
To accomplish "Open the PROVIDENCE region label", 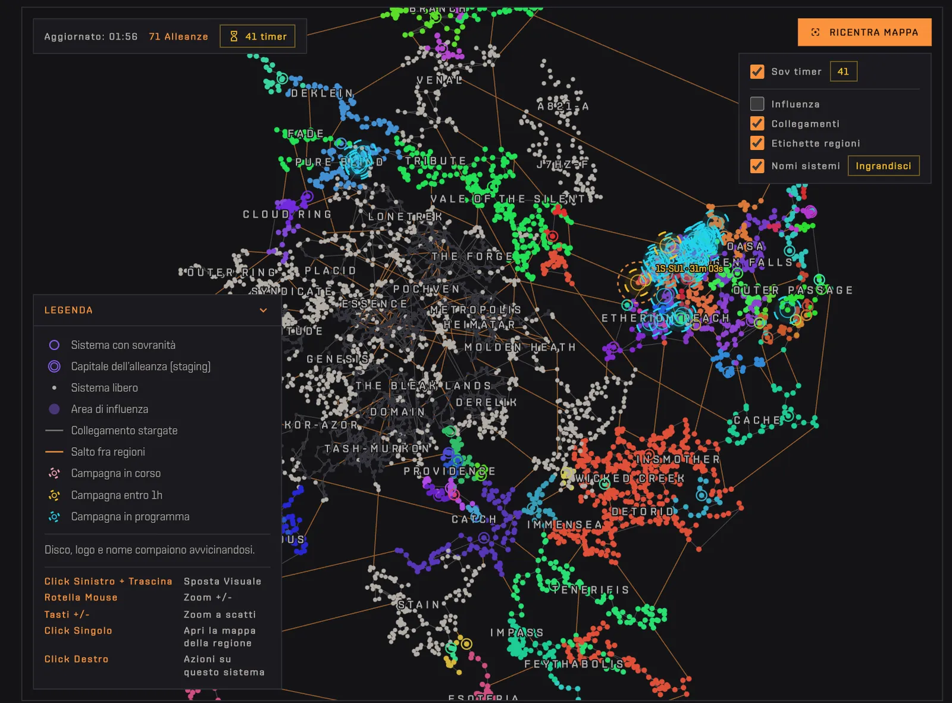I will (x=449, y=471).
